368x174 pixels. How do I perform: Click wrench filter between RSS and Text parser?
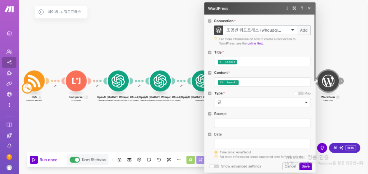click(55, 86)
